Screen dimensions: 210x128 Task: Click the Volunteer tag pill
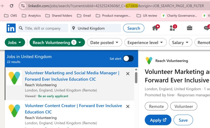tap(184, 106)
